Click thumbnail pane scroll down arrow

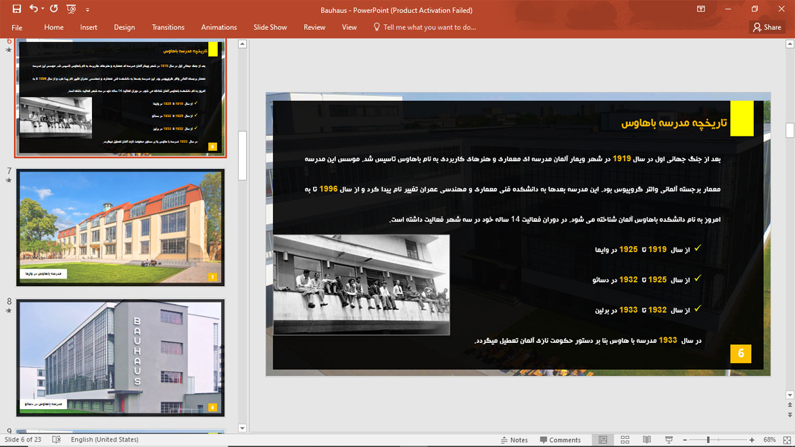(242, 428)
